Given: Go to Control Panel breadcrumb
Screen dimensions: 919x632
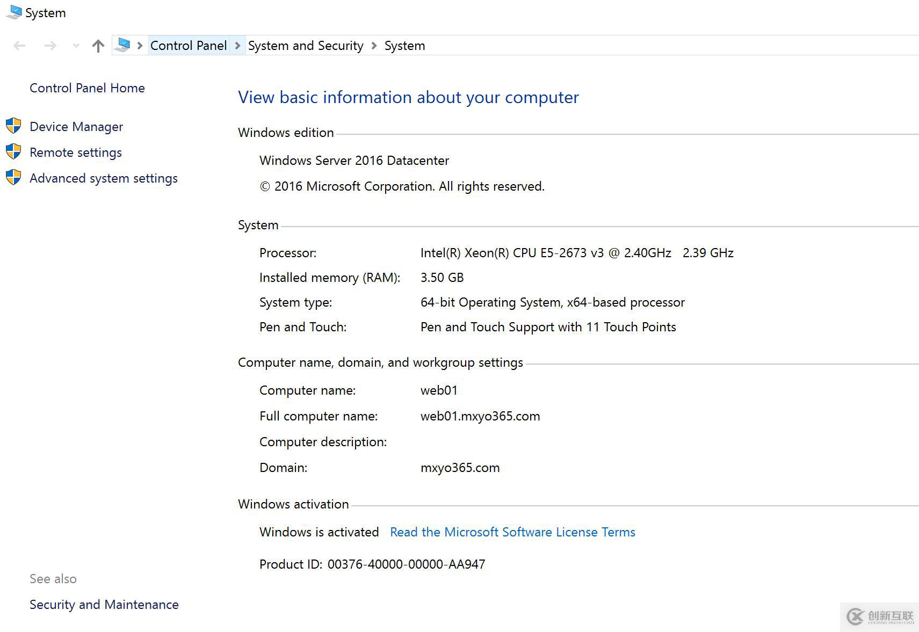Looking at the screenshot, I should click(189, 46).
